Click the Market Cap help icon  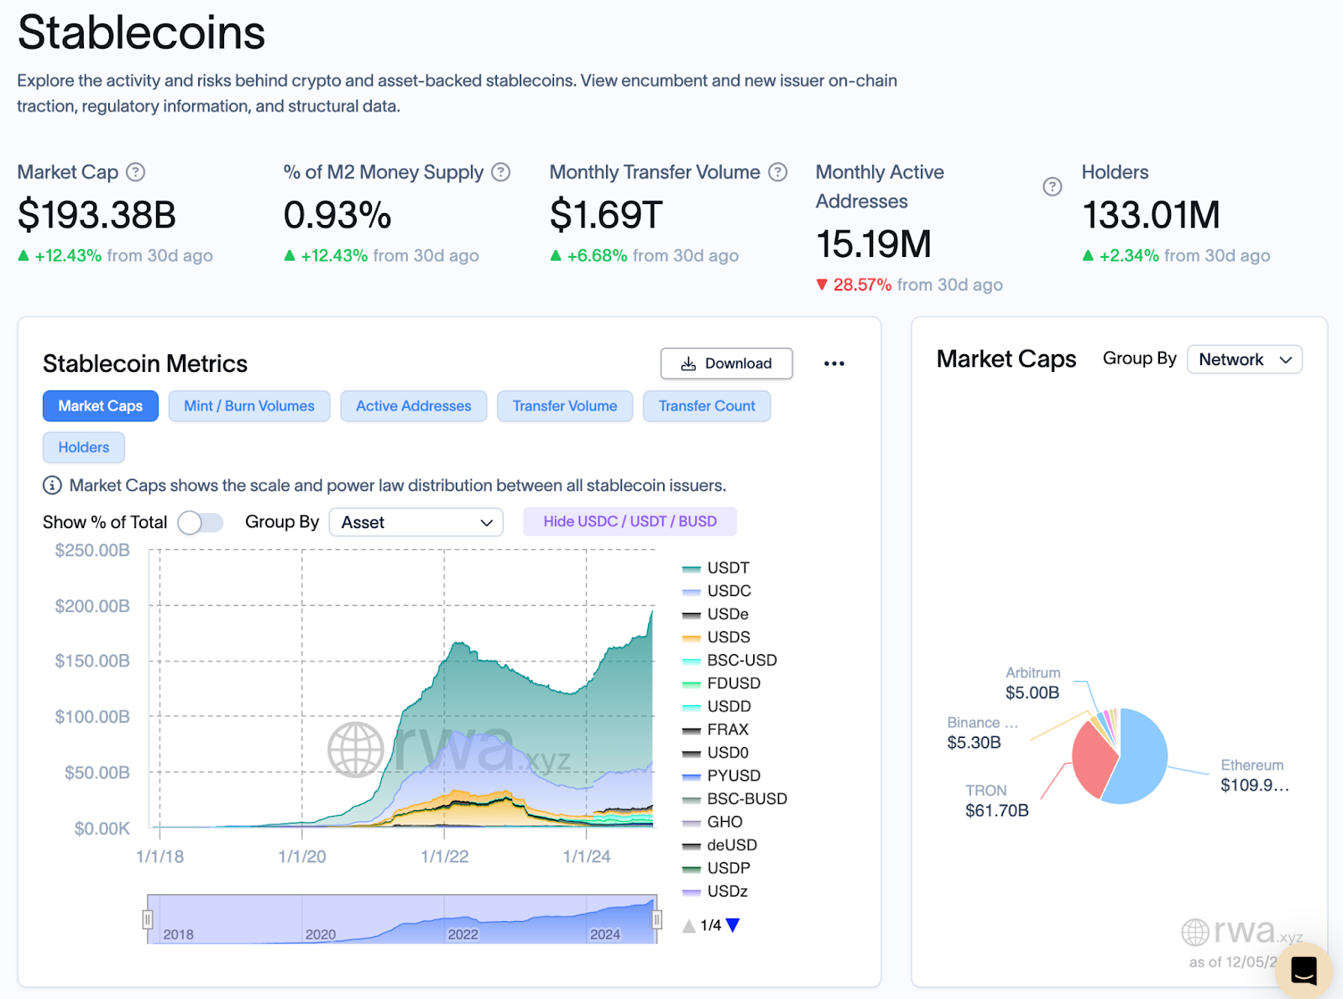tap(135, 172)
